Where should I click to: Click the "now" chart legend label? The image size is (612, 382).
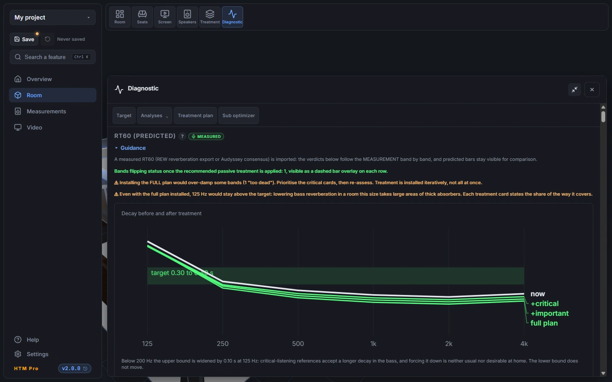[538, 294]
